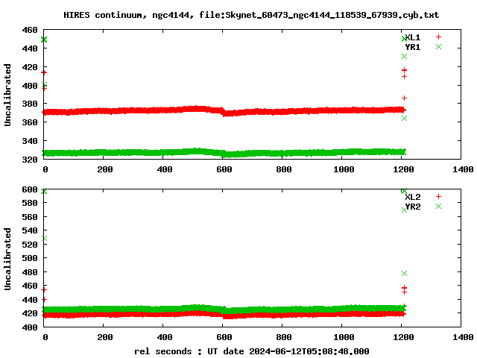
Task: Click the plot title with the HIRES continuum filename
Action: coord(251,15)
